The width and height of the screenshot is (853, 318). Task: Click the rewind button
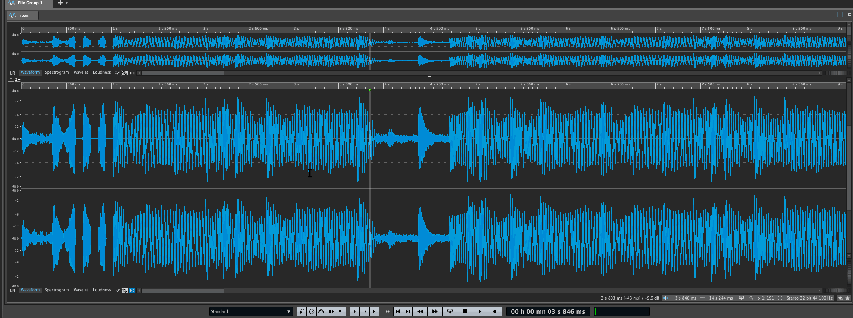point(420,311)
